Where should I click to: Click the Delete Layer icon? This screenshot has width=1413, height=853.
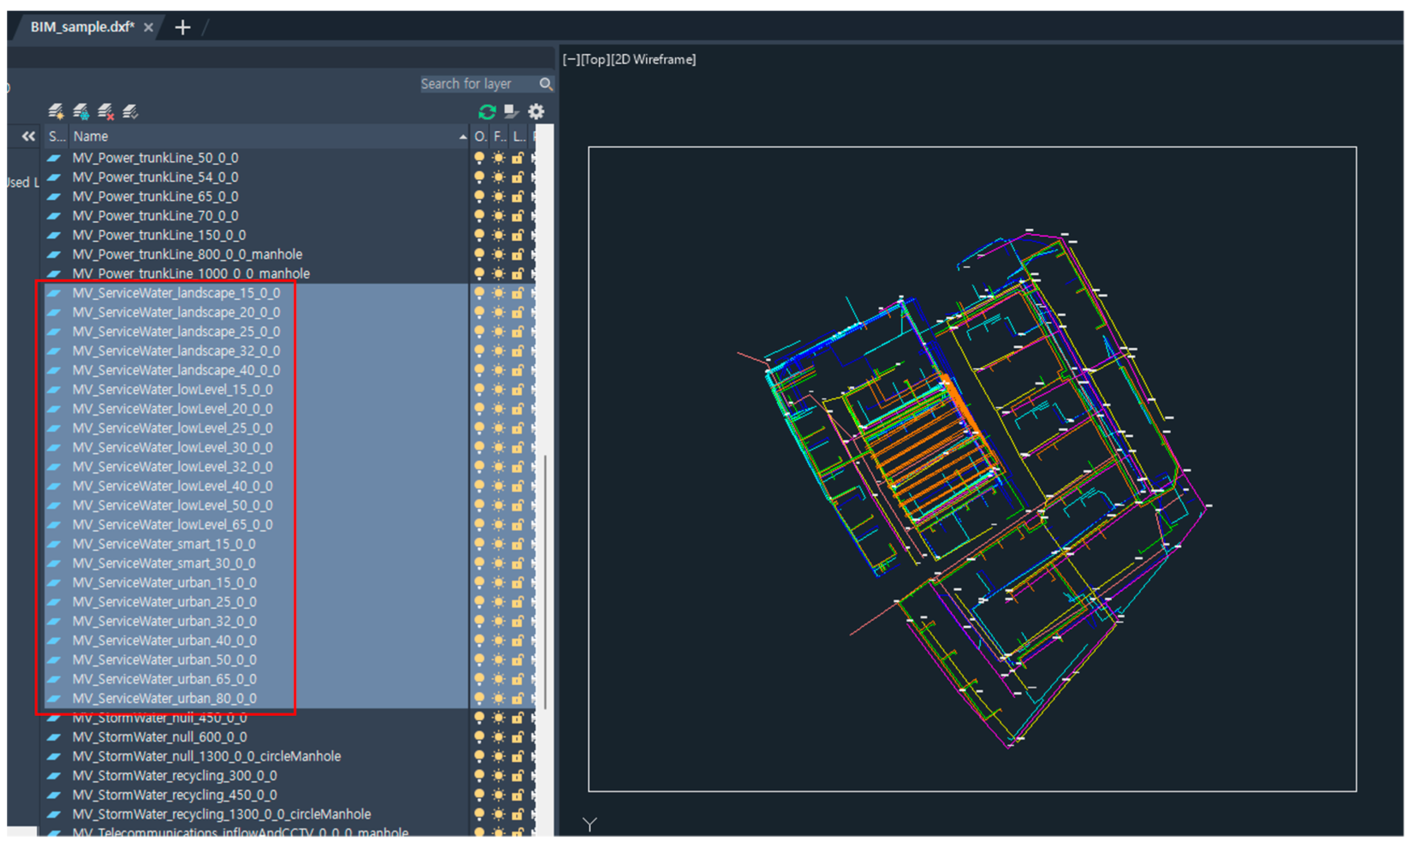(106, 111)
